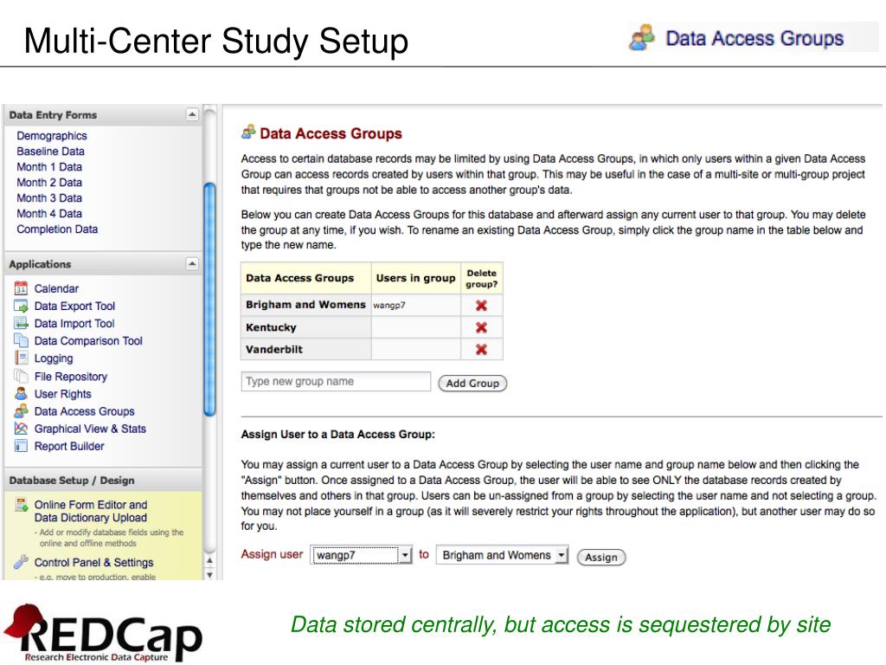Click the User Rights icon
The image size is (886, 665).
[x=21, y=394]
